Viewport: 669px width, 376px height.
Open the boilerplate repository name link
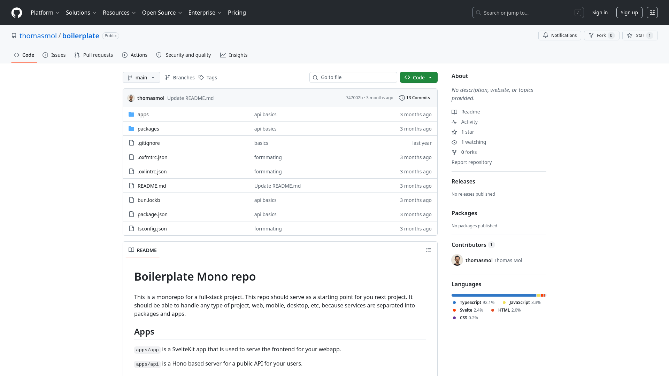coord(81,36)
